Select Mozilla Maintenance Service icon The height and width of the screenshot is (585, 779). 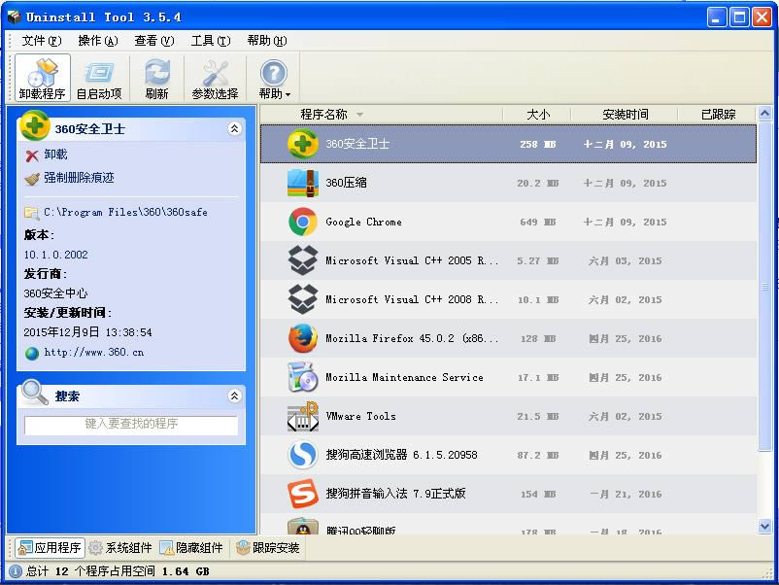[302, 377]
